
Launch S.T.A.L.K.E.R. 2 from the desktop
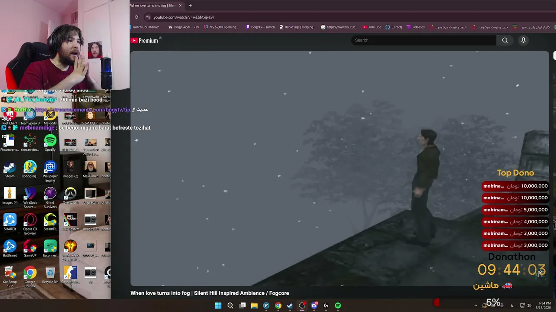[70, 251]
